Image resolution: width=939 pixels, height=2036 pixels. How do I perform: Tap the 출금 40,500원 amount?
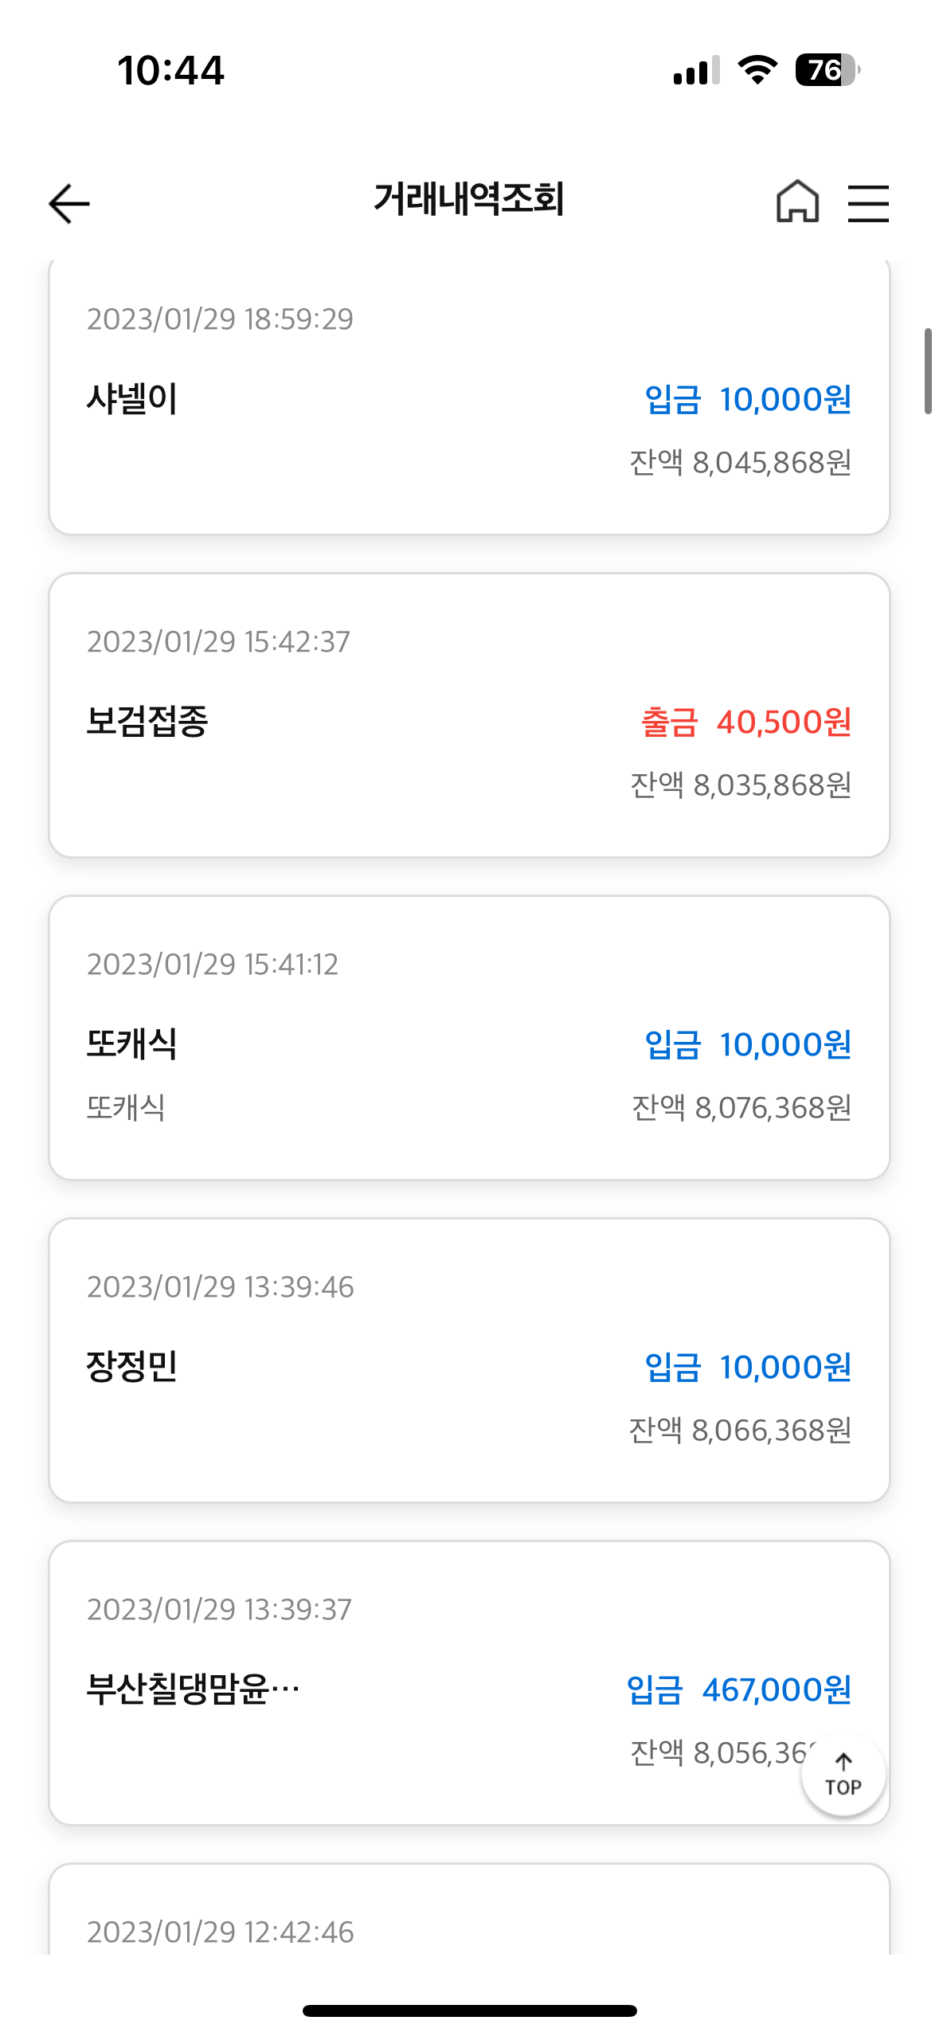(x=746, y=722)
